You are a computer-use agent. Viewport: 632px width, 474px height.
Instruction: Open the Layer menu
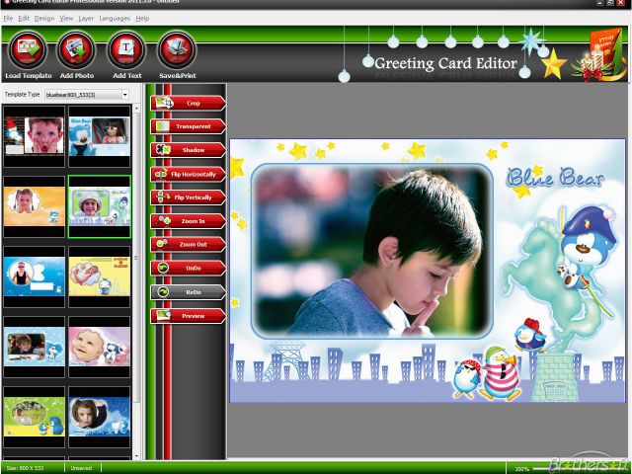pyautogui.click(x=86, y=19)
